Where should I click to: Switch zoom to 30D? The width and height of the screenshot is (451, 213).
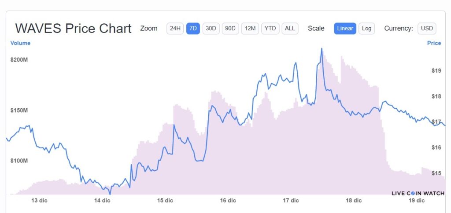pos(211,29)
